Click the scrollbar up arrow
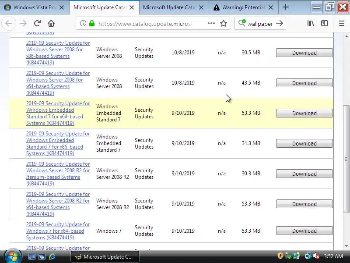This screenshot has height=263, width=350. click(x=346, y=36)
